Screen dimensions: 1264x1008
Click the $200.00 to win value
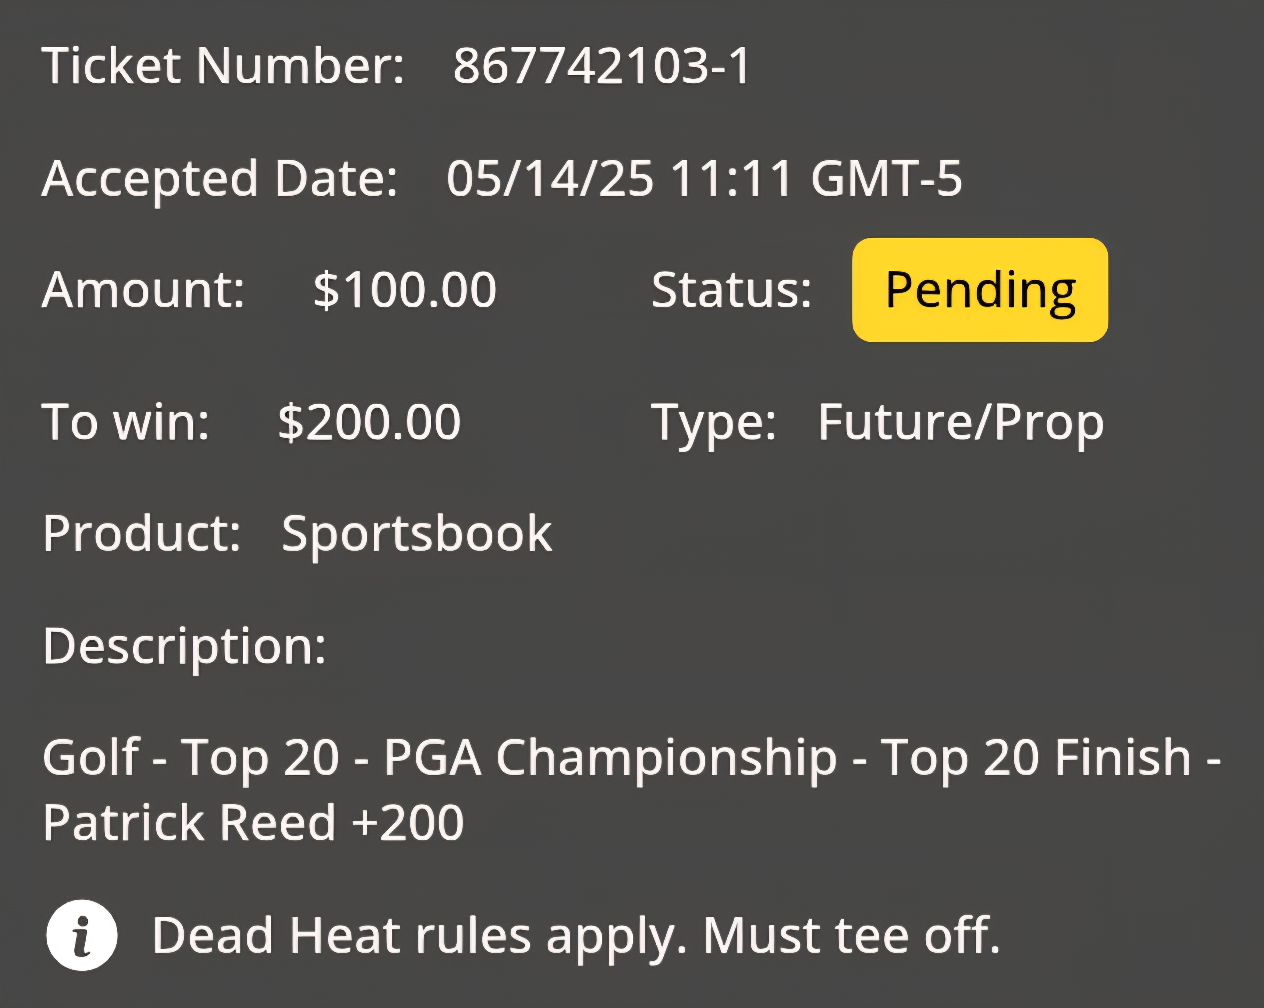(x=369, y=422)
